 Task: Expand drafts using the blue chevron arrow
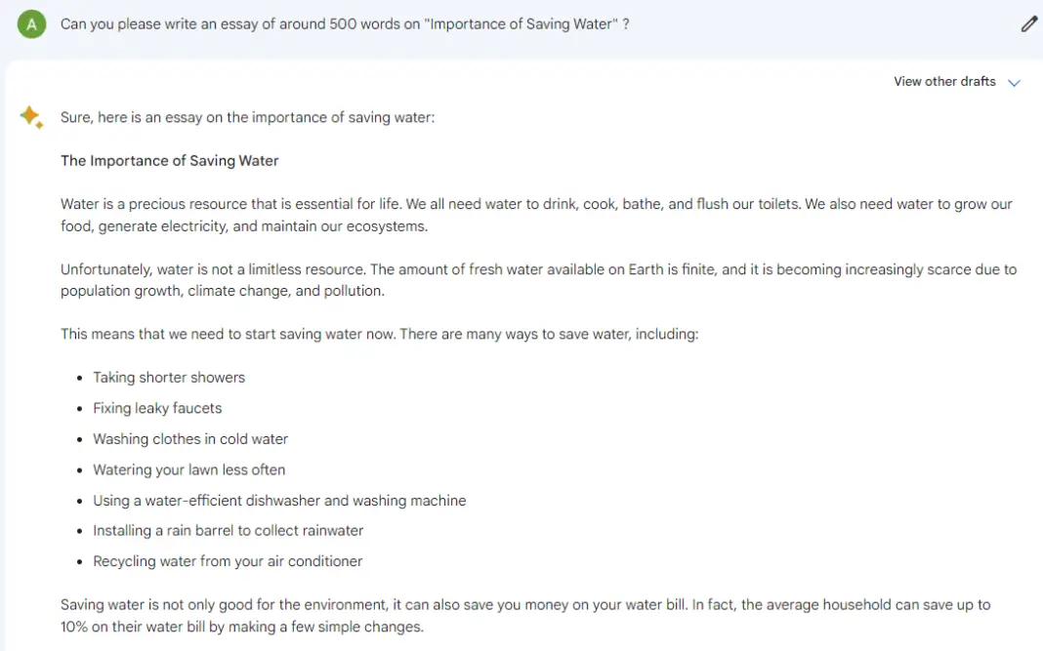tap(1015, 82)
